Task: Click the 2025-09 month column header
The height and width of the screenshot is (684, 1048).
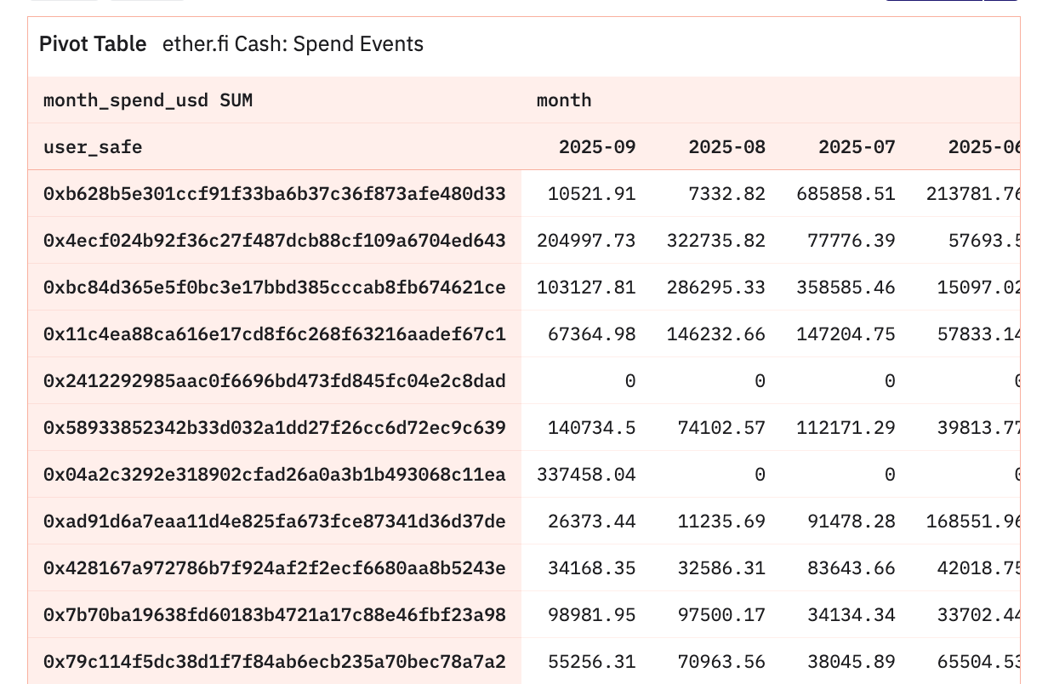Action: [597, 147]
